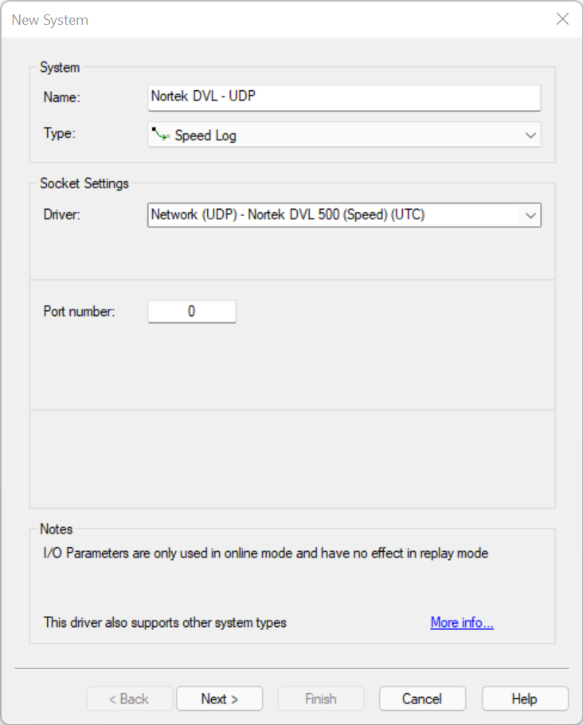Click the I/O Parameters note text
The width and height of the screenshot is (583, 725).
pyautogui.click(x=265, y=552)
